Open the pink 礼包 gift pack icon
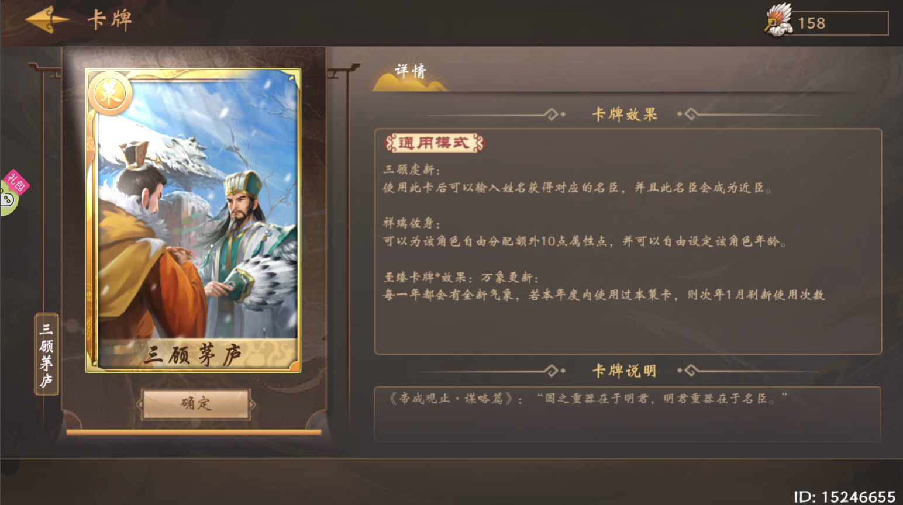The image size is (903, 505). tap(16, 182)
